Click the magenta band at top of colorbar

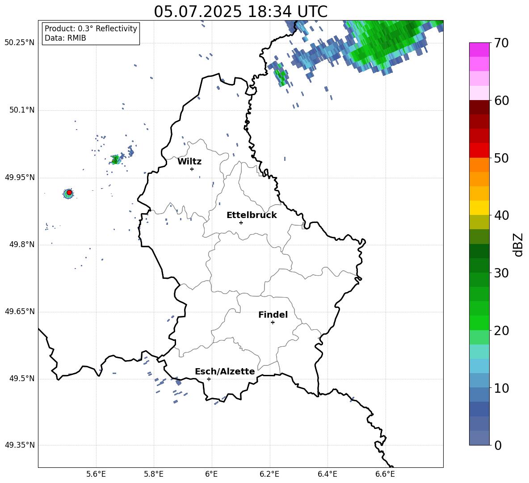click(x=479, y=50)
